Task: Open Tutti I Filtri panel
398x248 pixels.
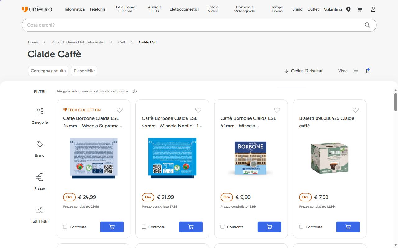Action: click(x=39, y=215)
